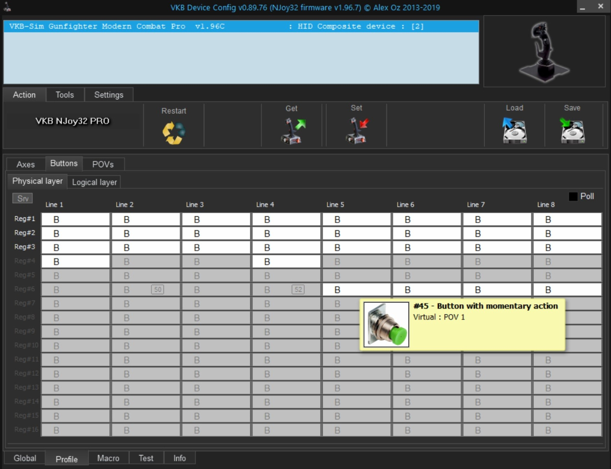The width and height of the screenshot is (611, 469).
Task: Click the Reg#6 Line 5 button cell
Action: pyautogui.click(x=357, y=289)
